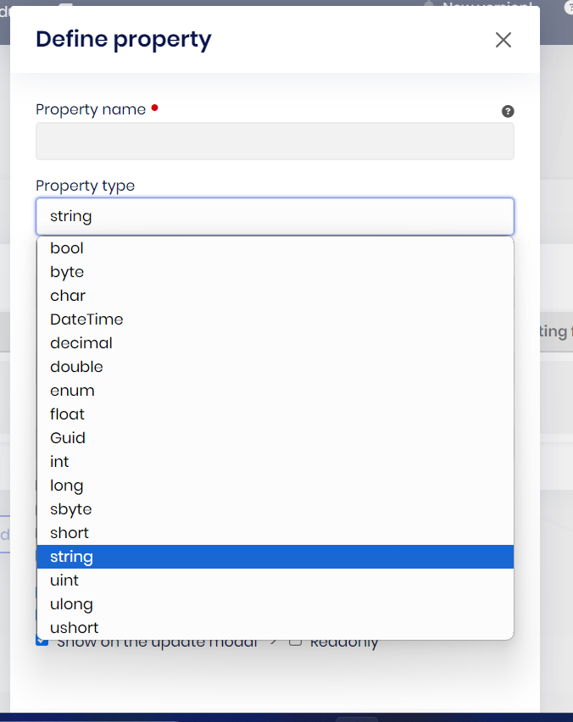Pick enum as the property type
Image resolution: width=573 pixels, height=722 pixels.
(72, 391)
